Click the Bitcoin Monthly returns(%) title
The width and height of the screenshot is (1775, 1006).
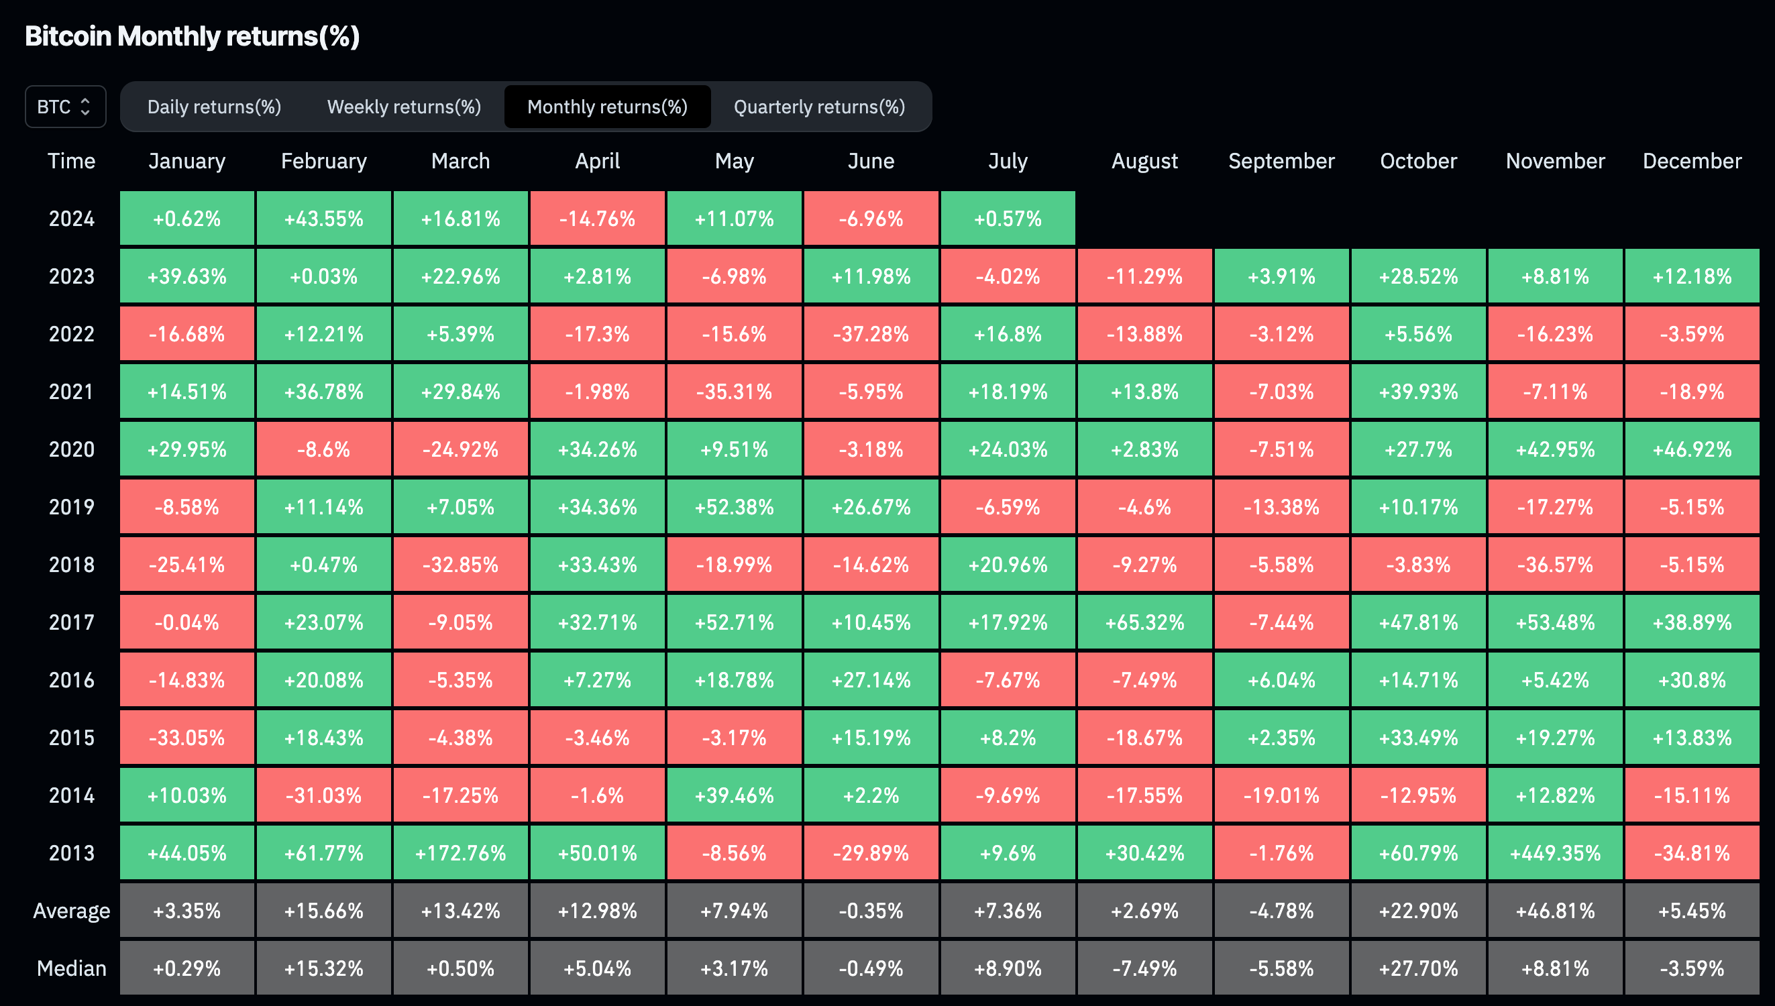(x=192, y=36)
